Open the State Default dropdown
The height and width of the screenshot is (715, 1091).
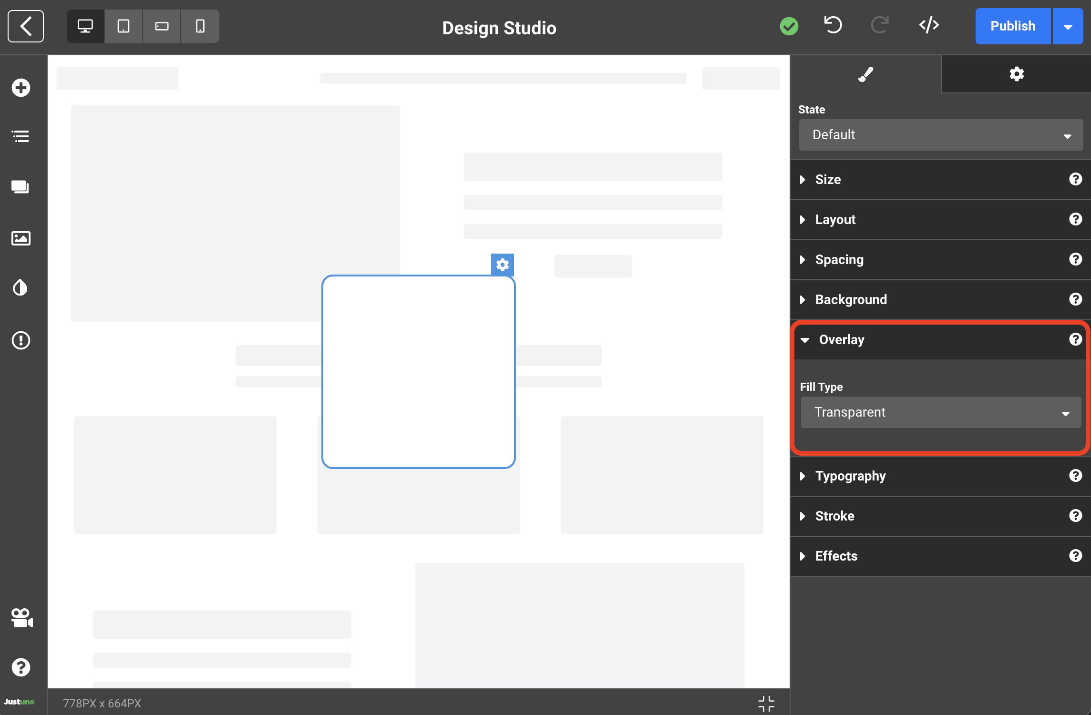click(940, 135)
